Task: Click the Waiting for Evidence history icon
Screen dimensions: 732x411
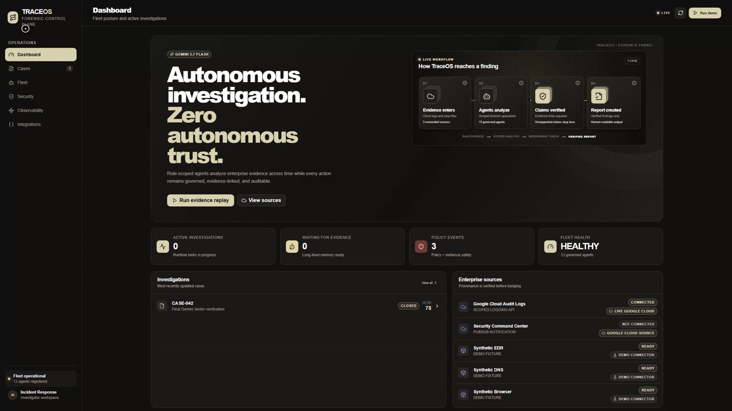Action: click(x=292, y=247)
